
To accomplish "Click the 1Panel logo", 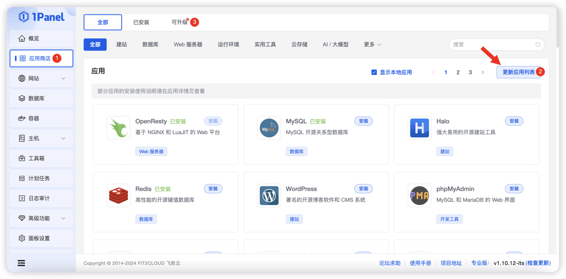I will (41, 17).
